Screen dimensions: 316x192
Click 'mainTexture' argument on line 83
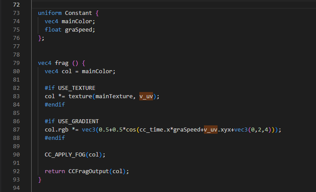click(114, 96)
